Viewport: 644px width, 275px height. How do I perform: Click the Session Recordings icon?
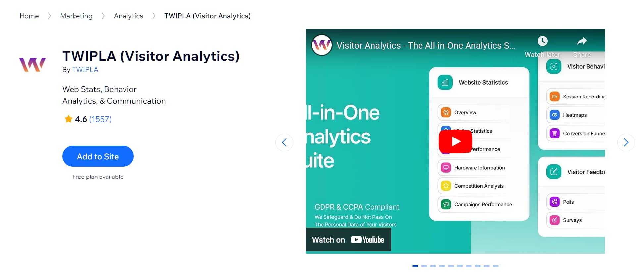pyautogui.click(x=554, y=97)
